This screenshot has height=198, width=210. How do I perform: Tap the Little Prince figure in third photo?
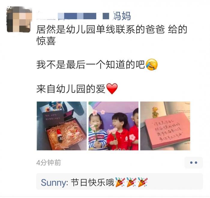[155, 113]
